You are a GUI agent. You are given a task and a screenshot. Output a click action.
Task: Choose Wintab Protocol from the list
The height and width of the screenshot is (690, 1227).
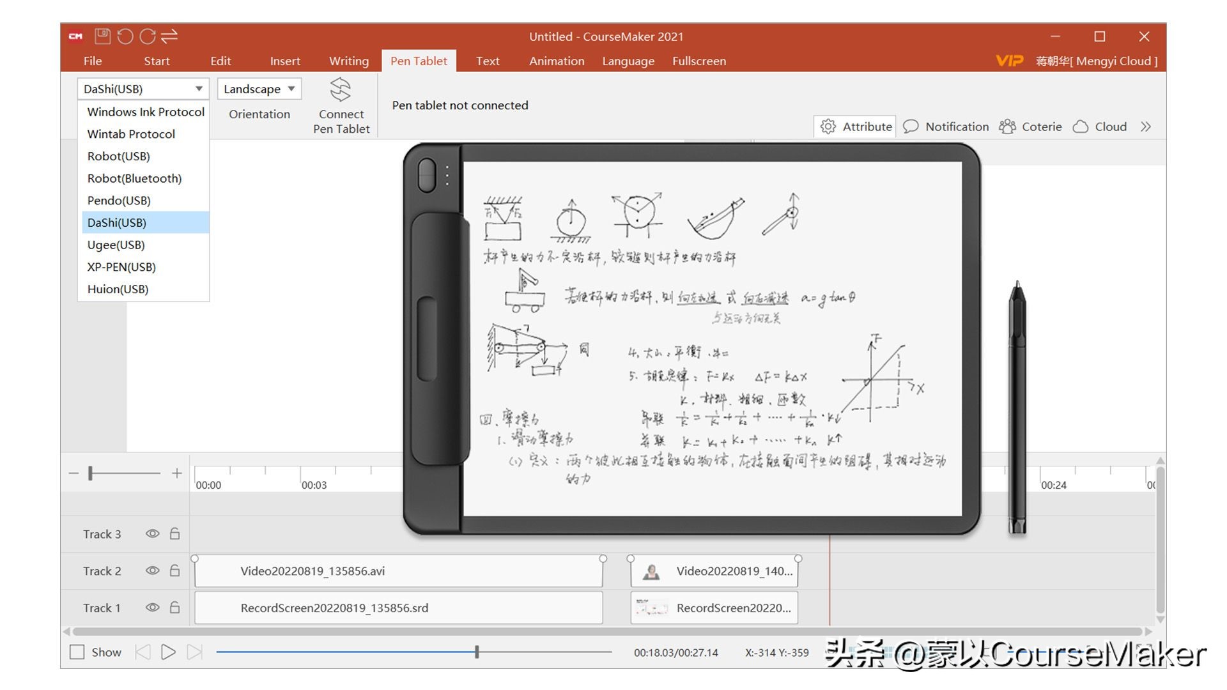pos(131,134)
